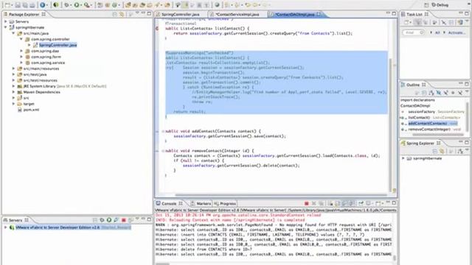Select the Console tab
The image size is (472, 265).
click(169, 203)
